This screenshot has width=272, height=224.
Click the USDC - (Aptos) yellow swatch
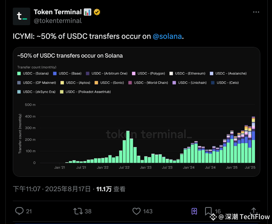point(62,82)
